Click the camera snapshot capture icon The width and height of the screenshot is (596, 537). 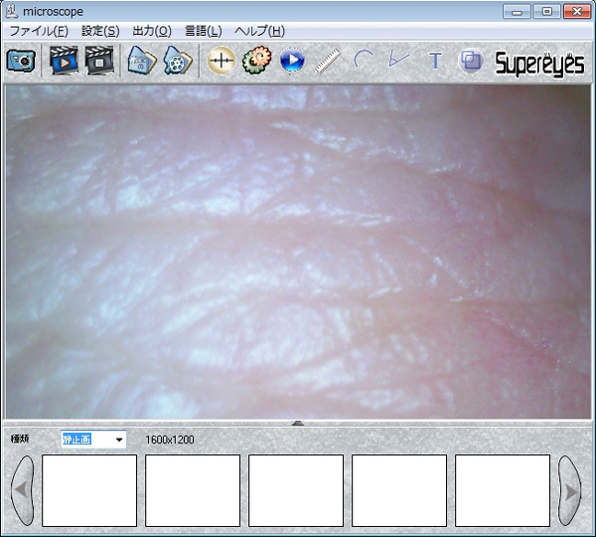21,62
